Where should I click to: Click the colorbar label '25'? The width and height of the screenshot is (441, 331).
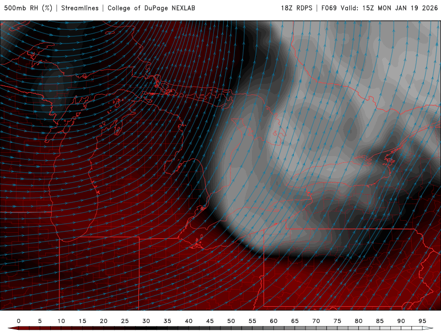[x=125, y=321]
